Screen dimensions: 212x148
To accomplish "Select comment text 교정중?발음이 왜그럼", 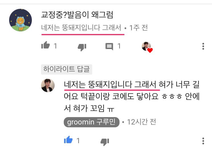I will (77, 15).
